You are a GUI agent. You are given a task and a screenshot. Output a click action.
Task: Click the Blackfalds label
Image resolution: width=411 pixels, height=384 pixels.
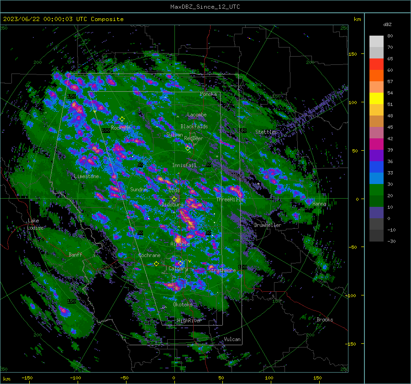194,126
